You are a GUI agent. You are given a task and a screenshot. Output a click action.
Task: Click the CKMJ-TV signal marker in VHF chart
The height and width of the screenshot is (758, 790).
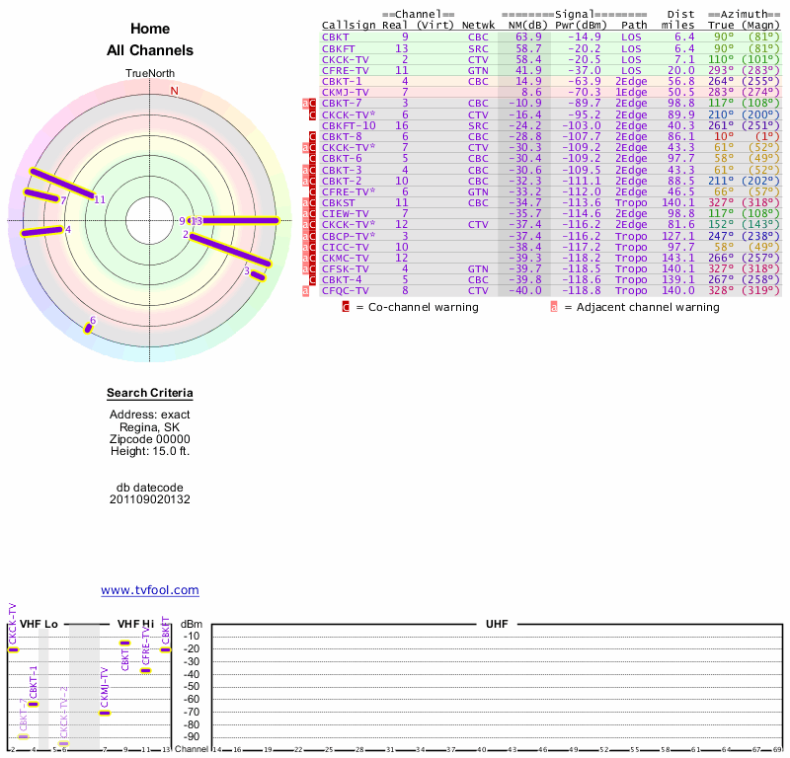coord(105,713)
